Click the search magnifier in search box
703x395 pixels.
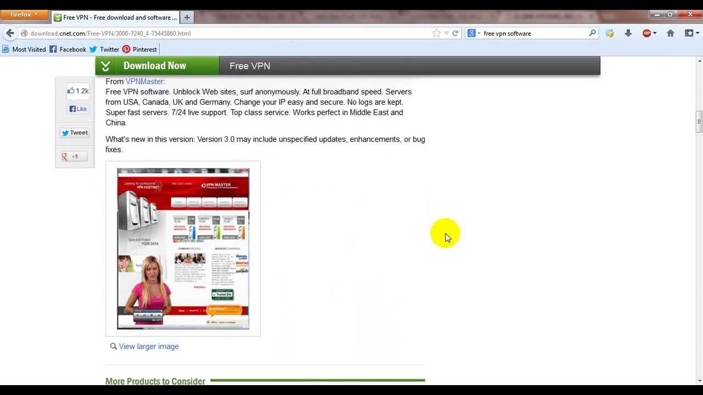[592, 33]
